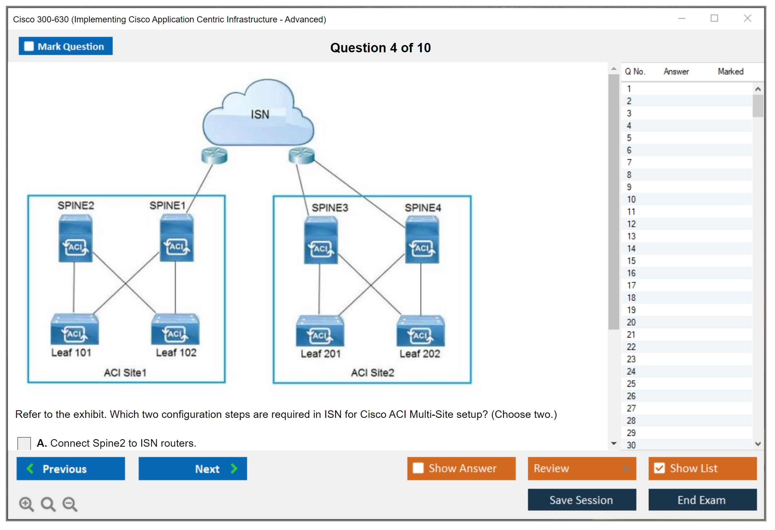Click the Leaf 202 switch icon

point(421,331)
